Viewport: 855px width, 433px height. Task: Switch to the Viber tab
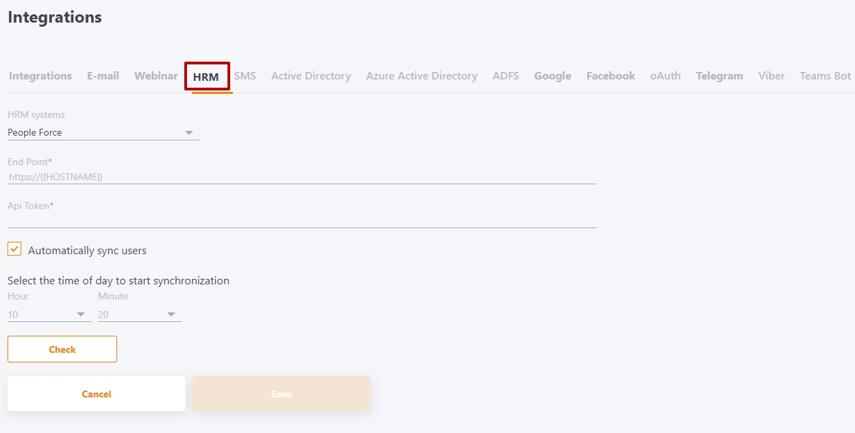tap(771, 76)
